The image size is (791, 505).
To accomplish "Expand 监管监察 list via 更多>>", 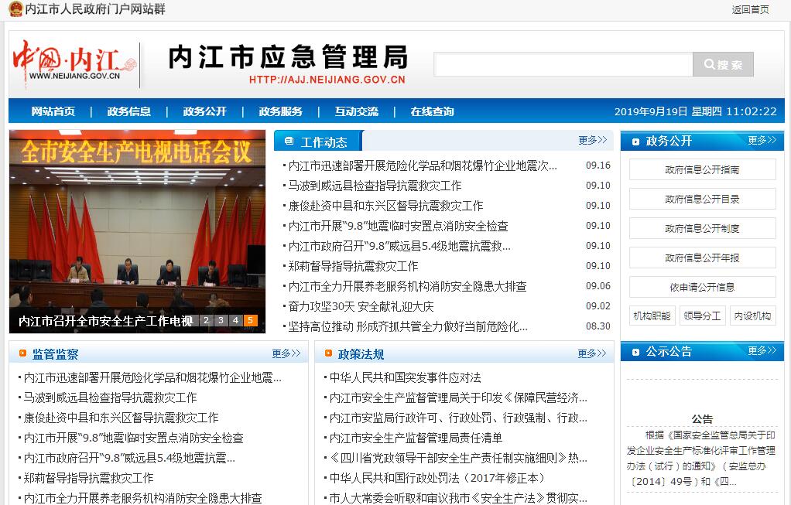I will click(x=286, y=353).
